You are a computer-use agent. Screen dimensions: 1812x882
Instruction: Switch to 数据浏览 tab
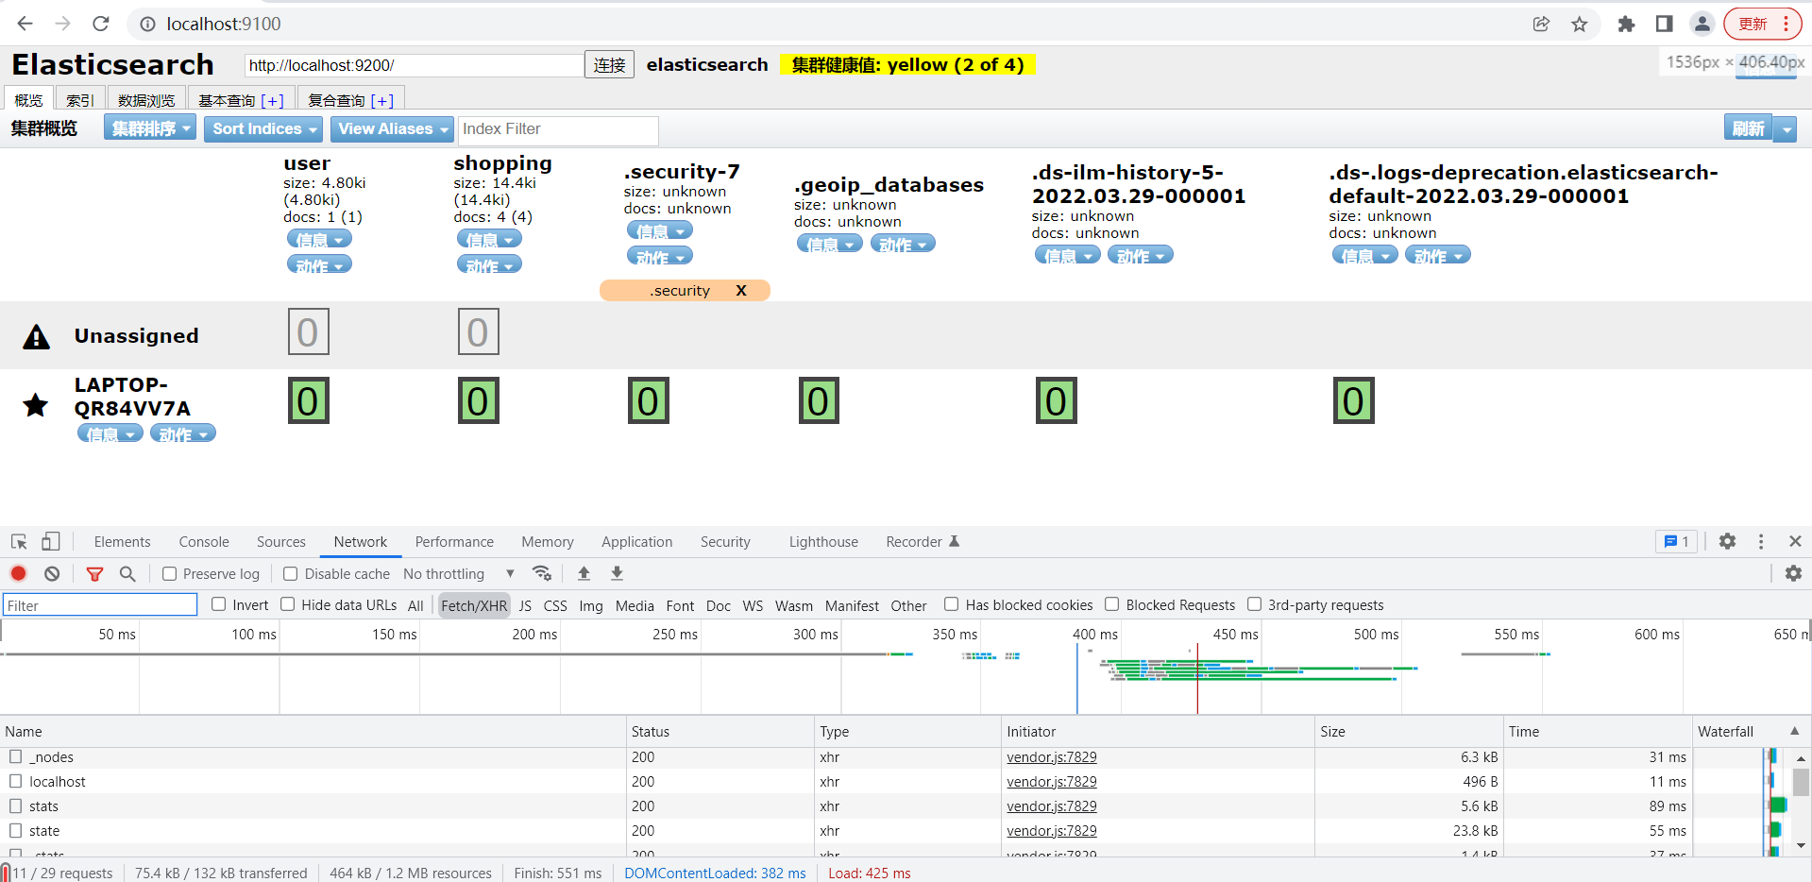pyautogui.click(x=146, y=100)
